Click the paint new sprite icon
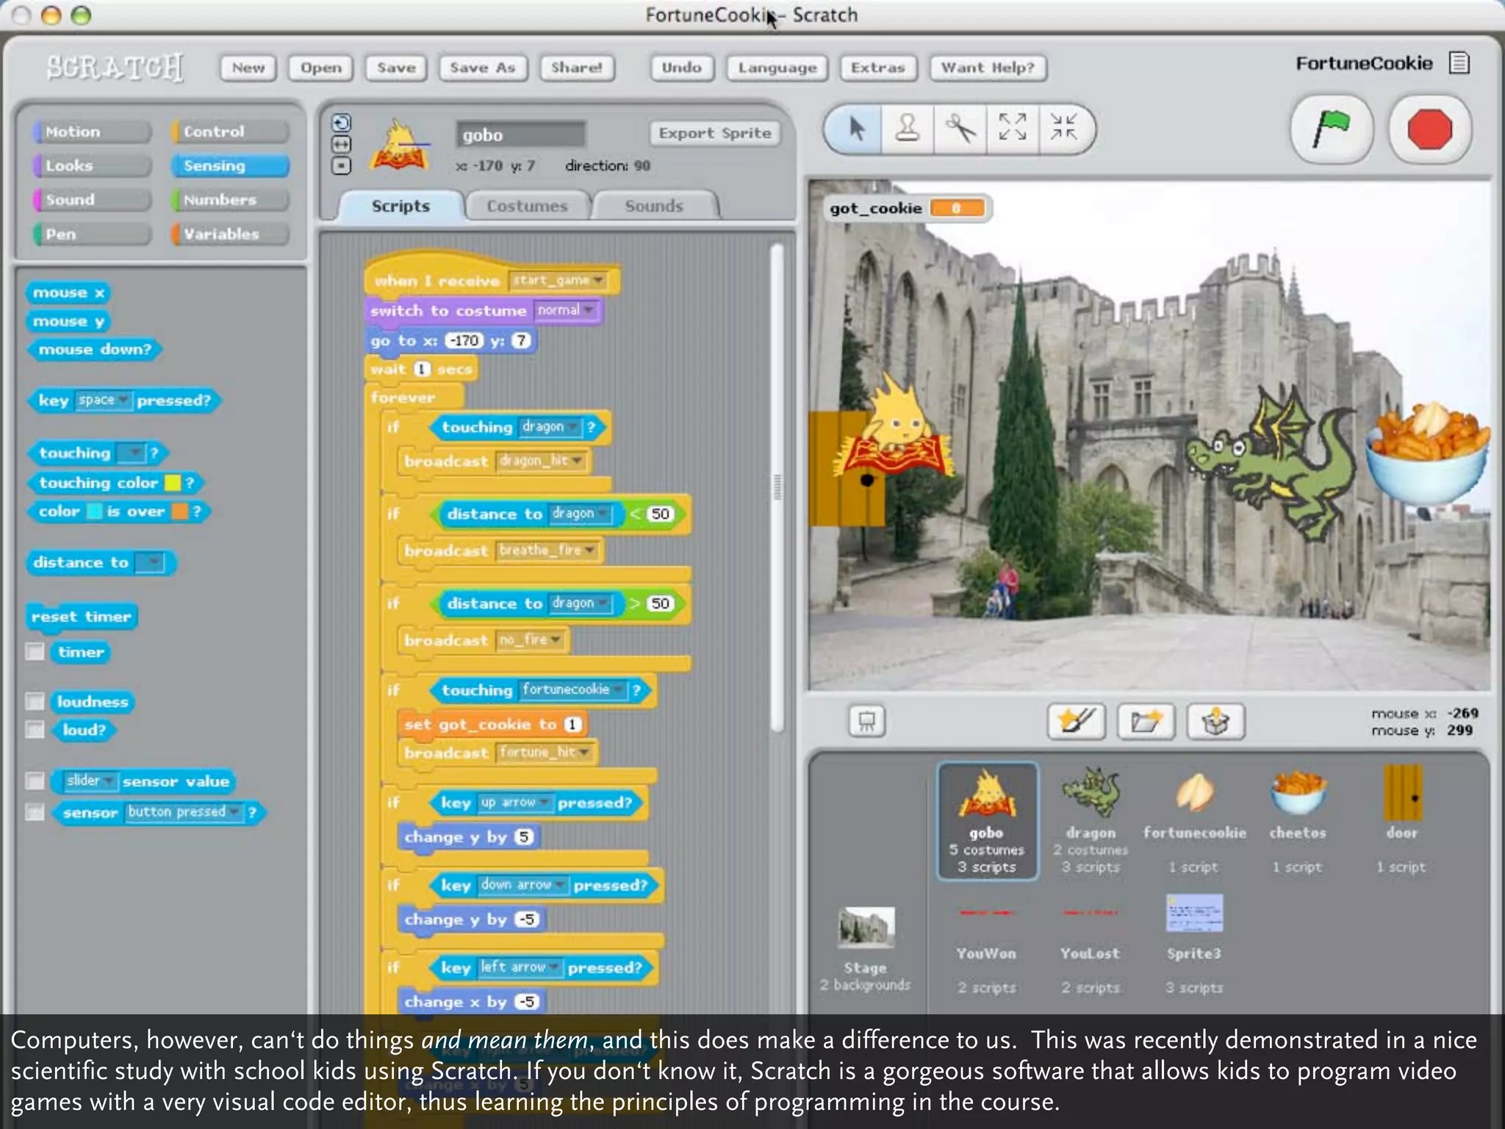 point(1077,721)
